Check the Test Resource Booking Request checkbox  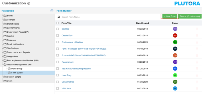[57, 69]
